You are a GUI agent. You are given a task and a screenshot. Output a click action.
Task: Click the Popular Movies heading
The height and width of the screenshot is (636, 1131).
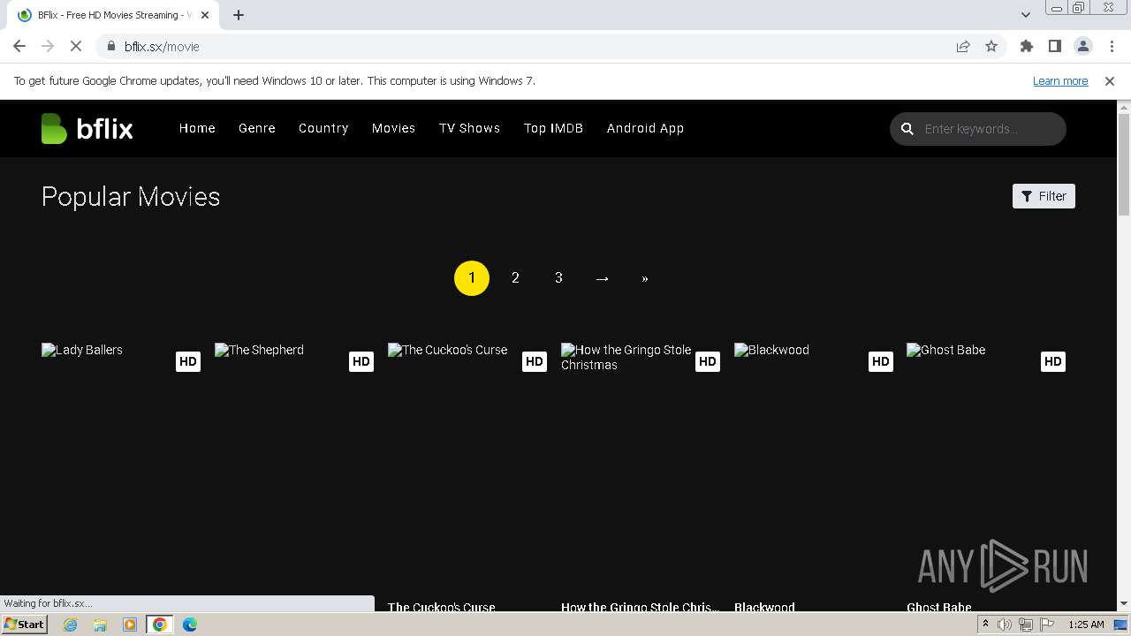point(131,197)
